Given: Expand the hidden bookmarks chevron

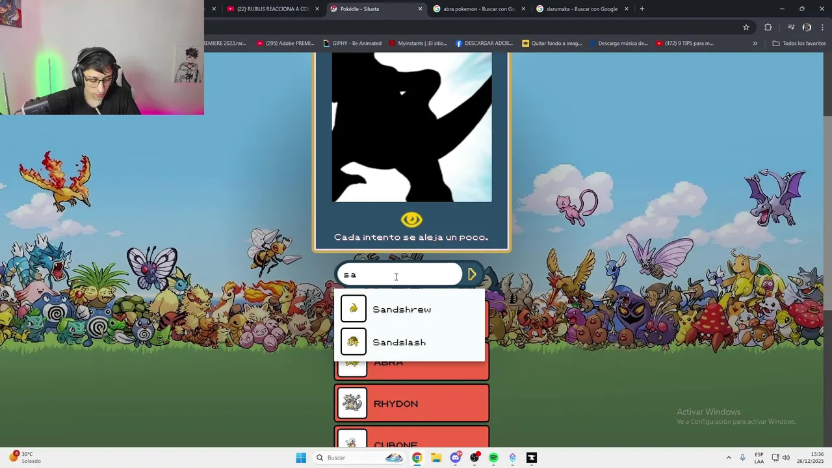Looking at the screenshot, I should coord(755,44).
